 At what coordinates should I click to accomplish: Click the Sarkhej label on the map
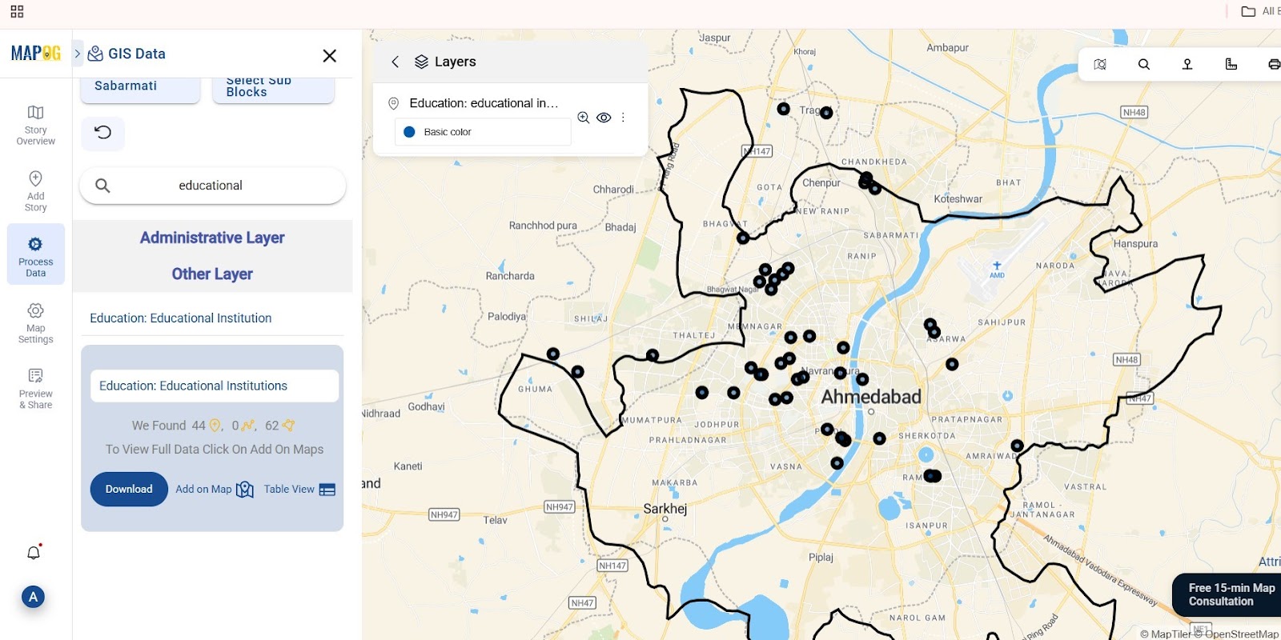(665, 509)
